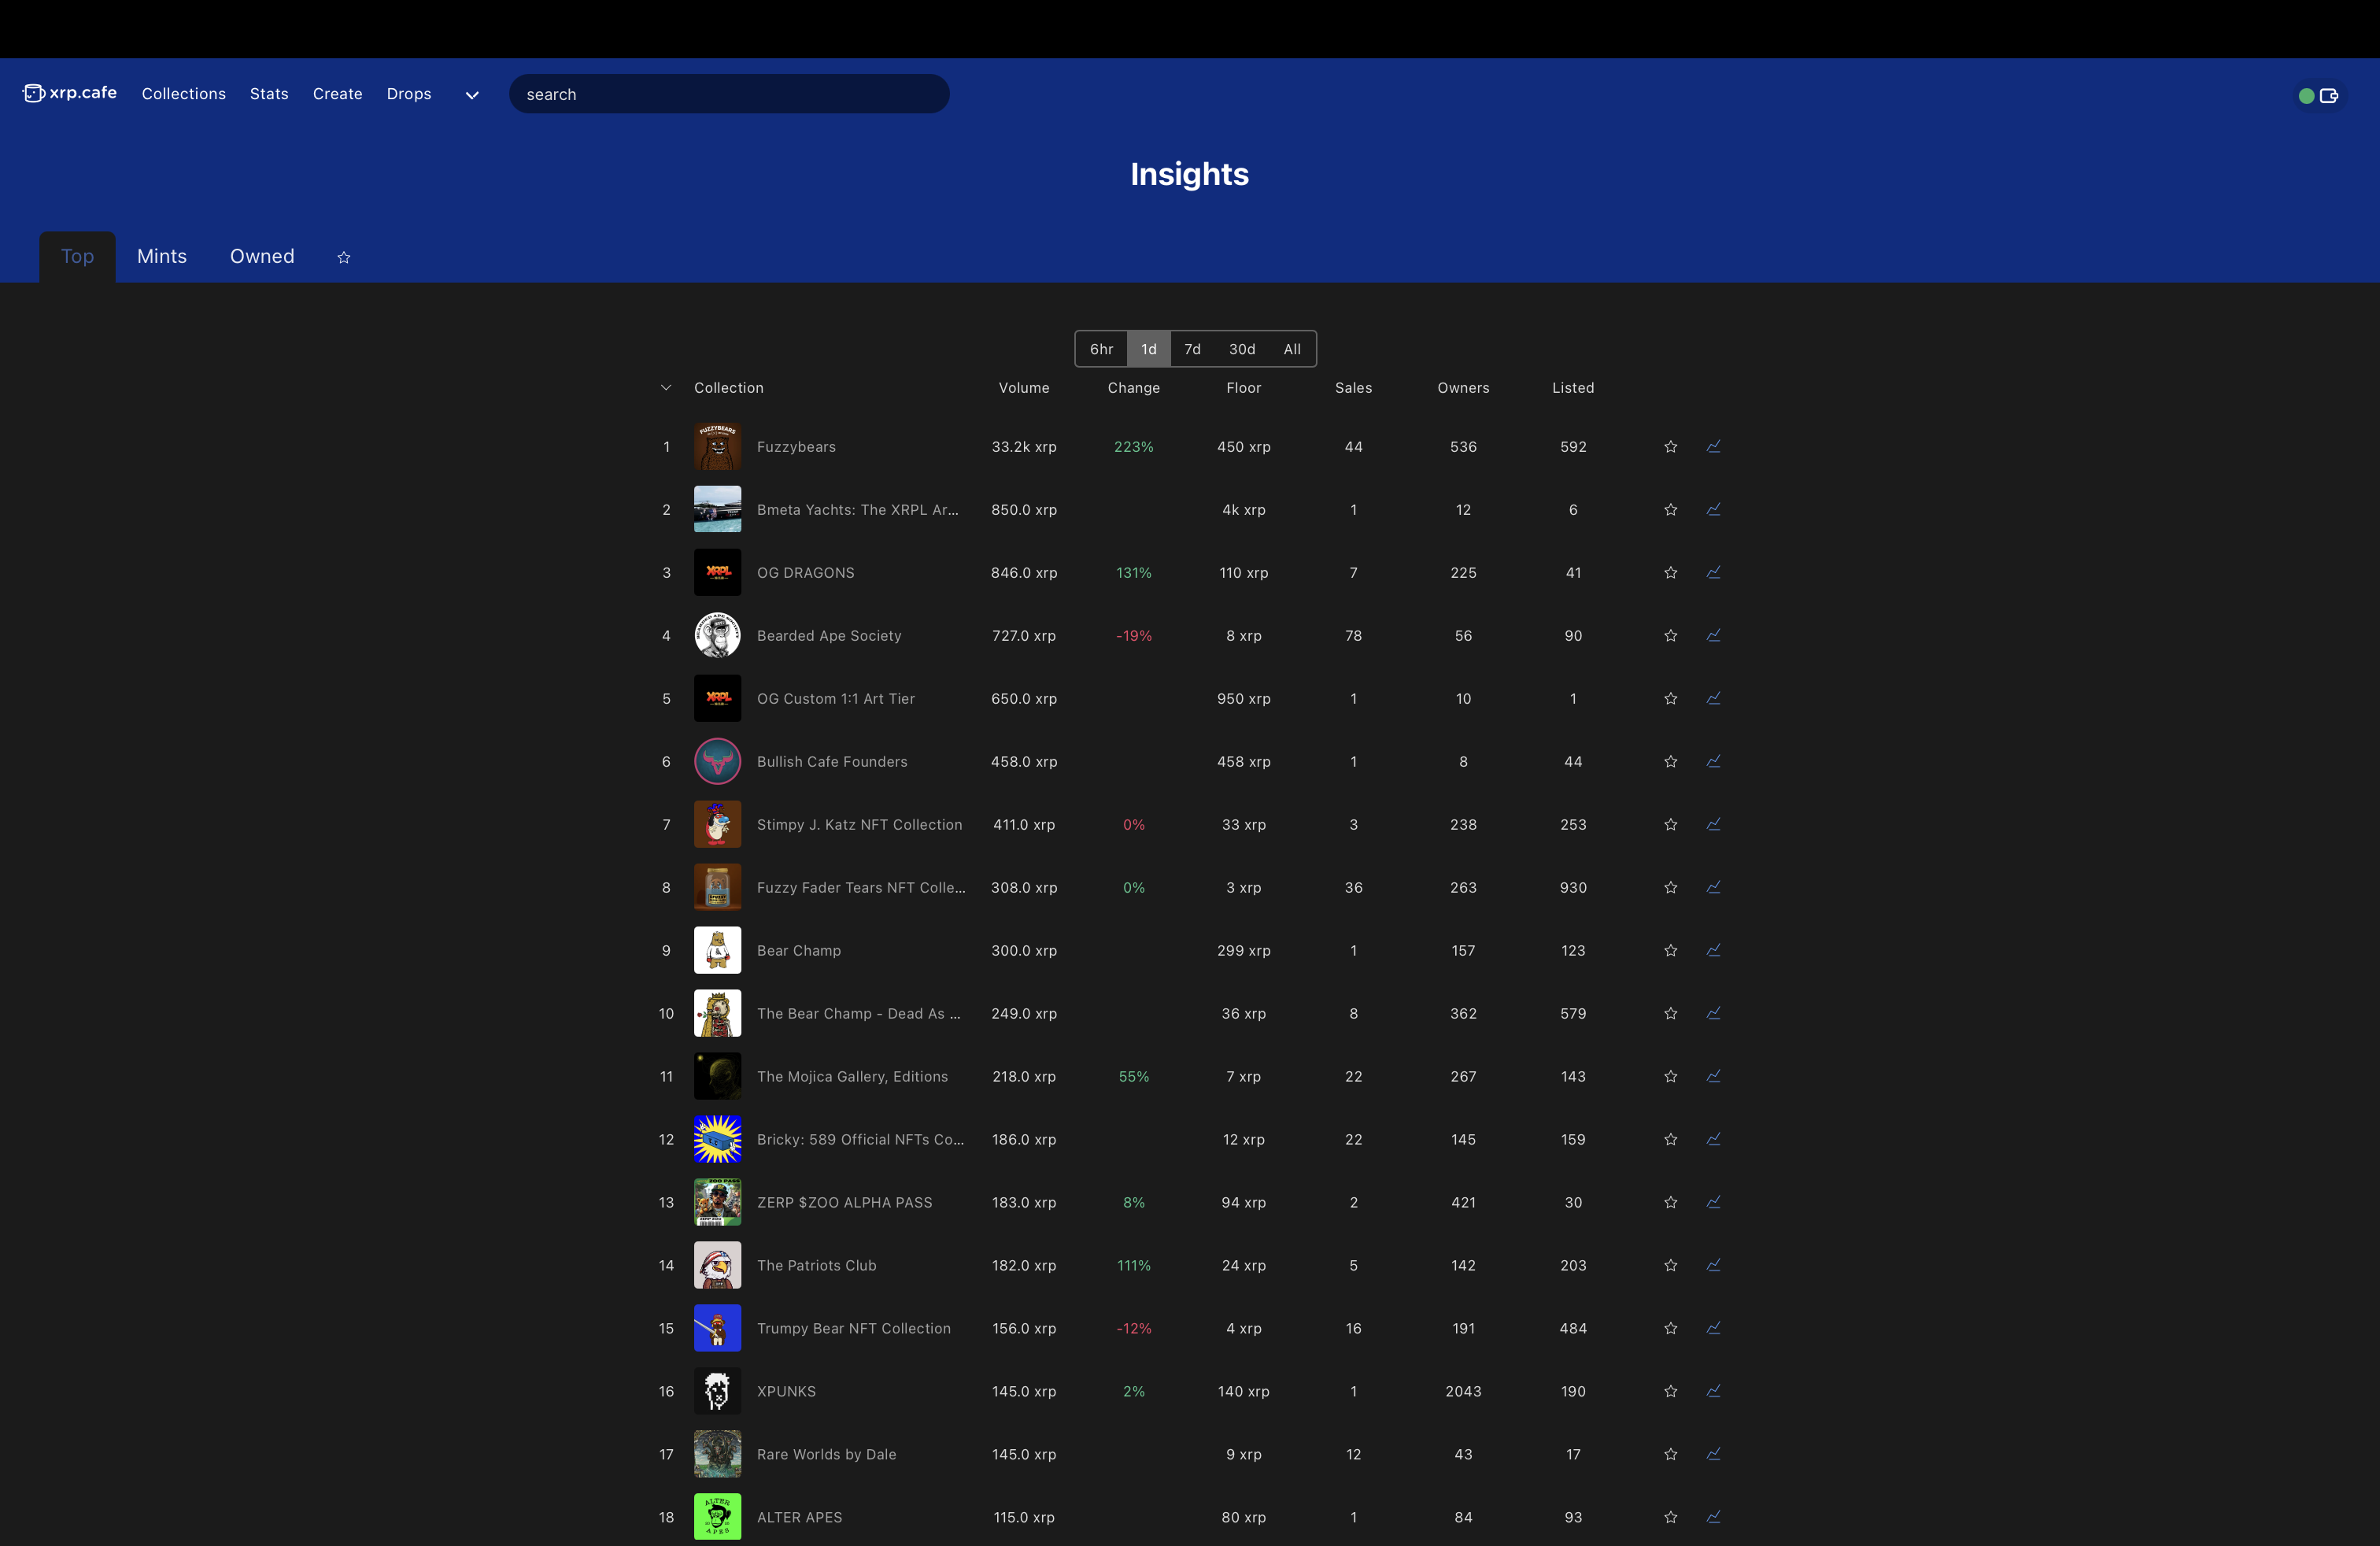2380x1546 pixels.
Task: Favorite Fuzzybears with its star
Action: (x=1670, y=447)
